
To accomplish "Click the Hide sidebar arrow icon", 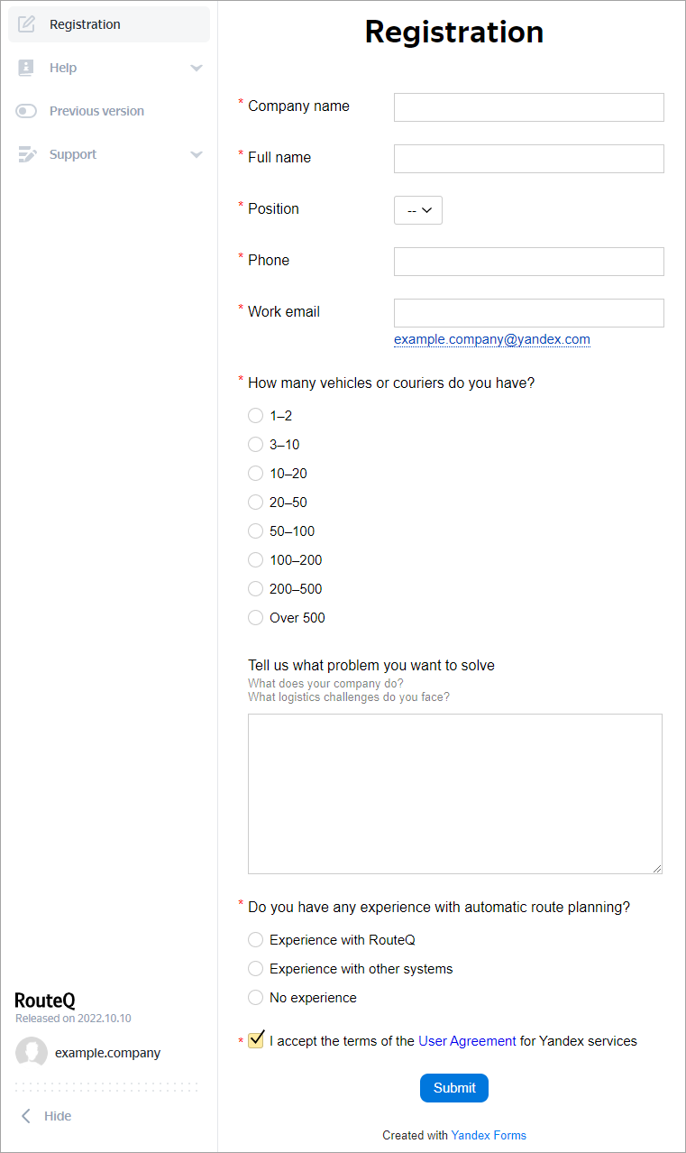I will [x=26, y=1116].
